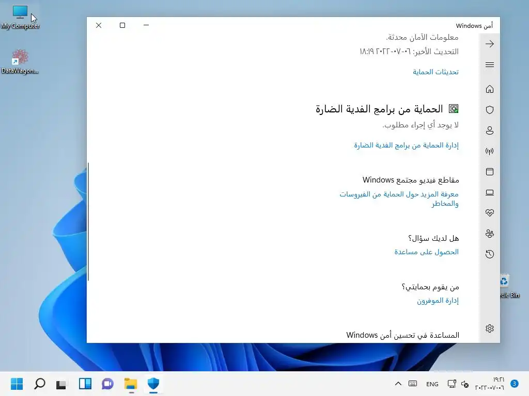
Task: Open Task View on taskbar
Action: [x=61, y=384]
